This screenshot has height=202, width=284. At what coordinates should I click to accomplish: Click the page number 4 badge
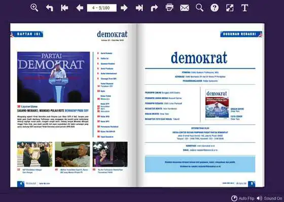(21, 184)
